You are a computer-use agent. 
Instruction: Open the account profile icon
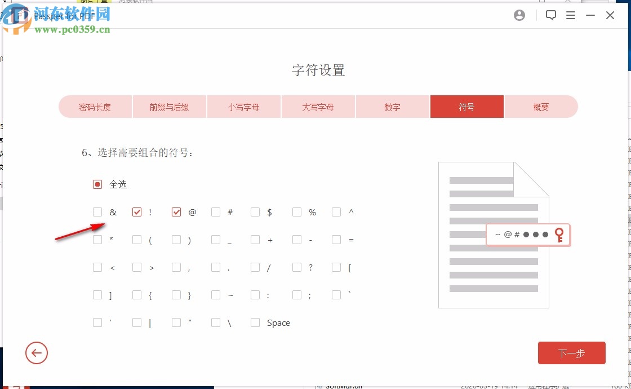[x=519, y=15]
